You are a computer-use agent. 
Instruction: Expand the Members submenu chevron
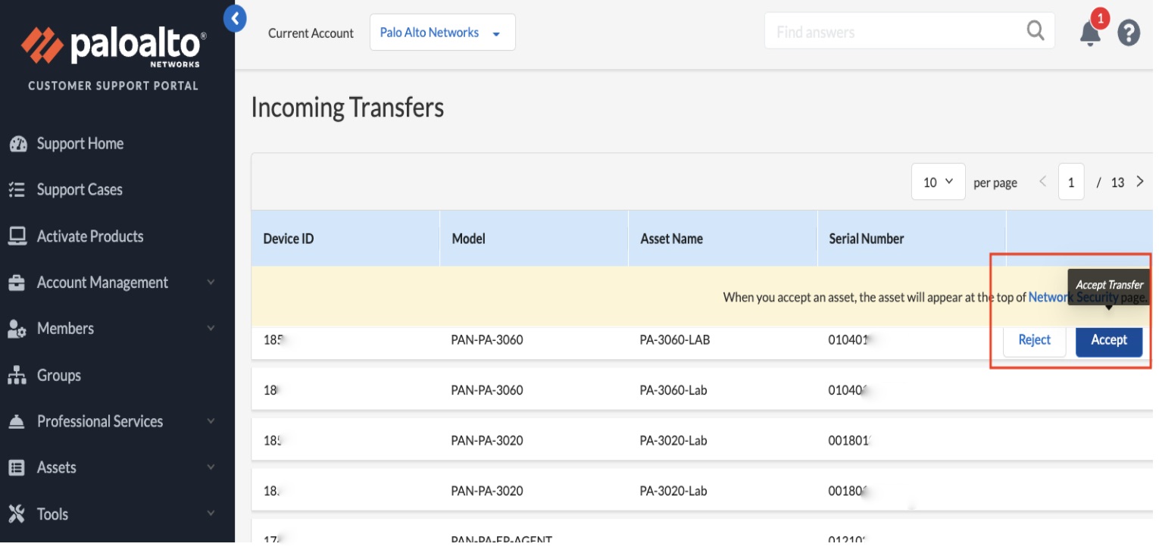pyautogui.click(x=211, y=329)
